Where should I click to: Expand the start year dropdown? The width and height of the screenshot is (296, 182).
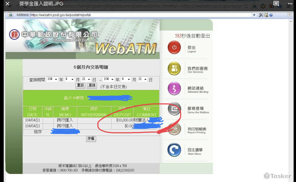coord(52,79)
